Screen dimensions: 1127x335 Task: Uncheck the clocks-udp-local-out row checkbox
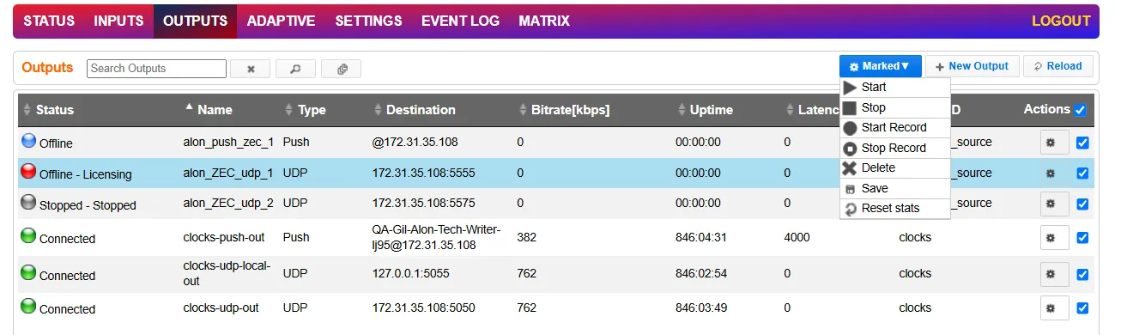click(1082, 275)
